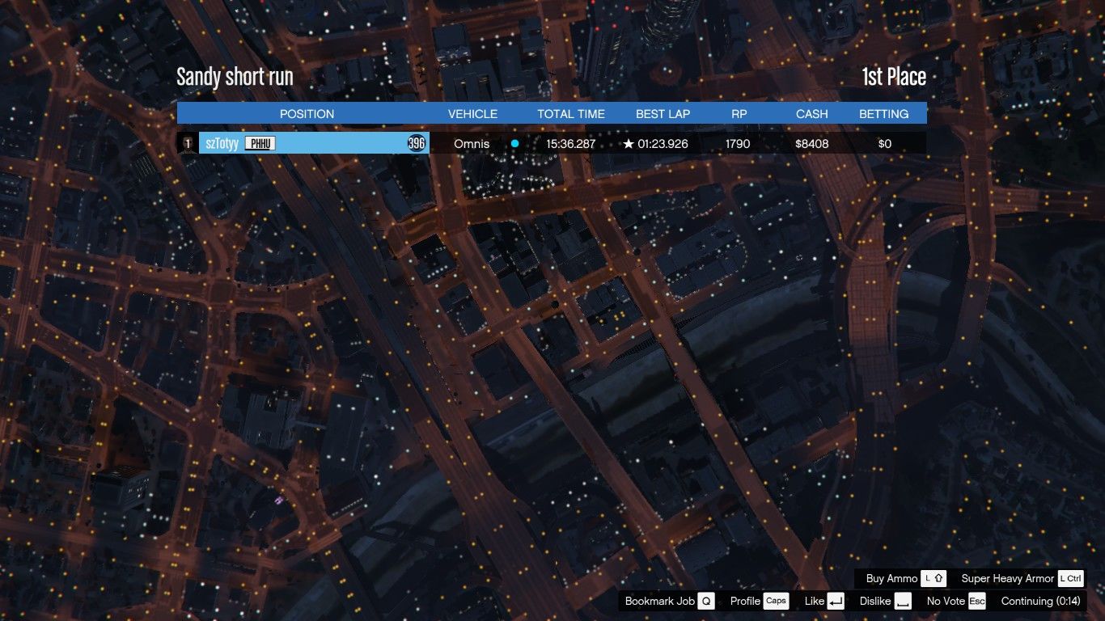Image resolution: width=1105 pixels, height=621 pixels.
Task: Click the Caps key icon for Profile
Action: (776, 601)
